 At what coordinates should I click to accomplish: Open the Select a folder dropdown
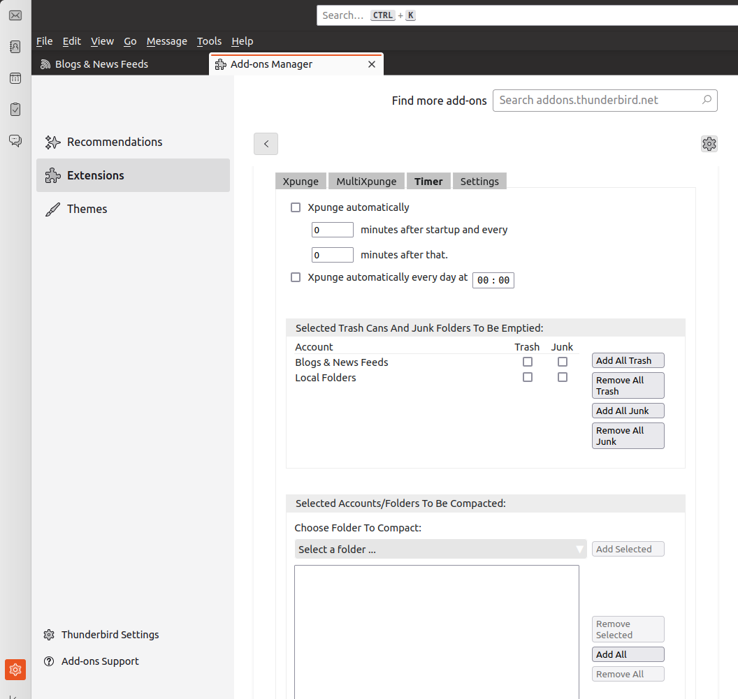coord(440,549)
